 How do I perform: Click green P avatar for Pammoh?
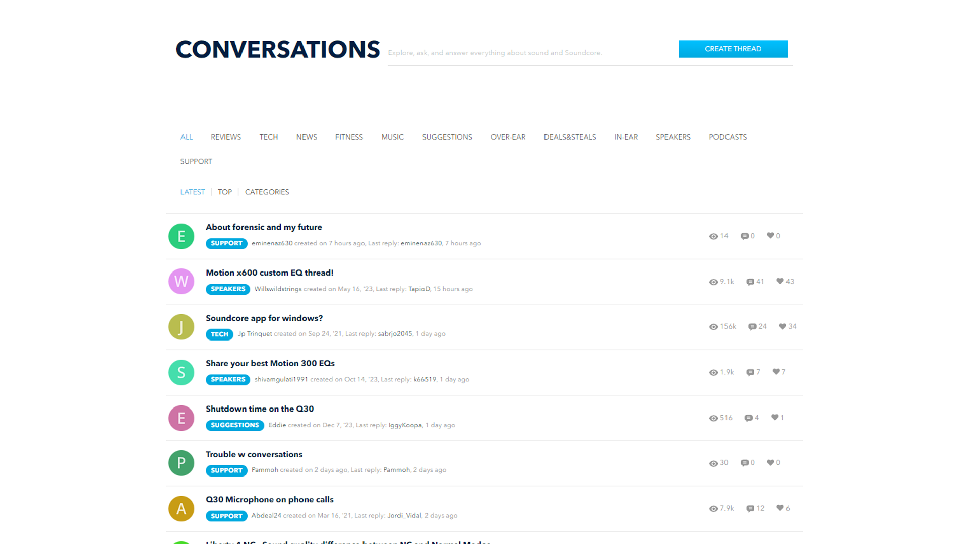coord(181,463)
